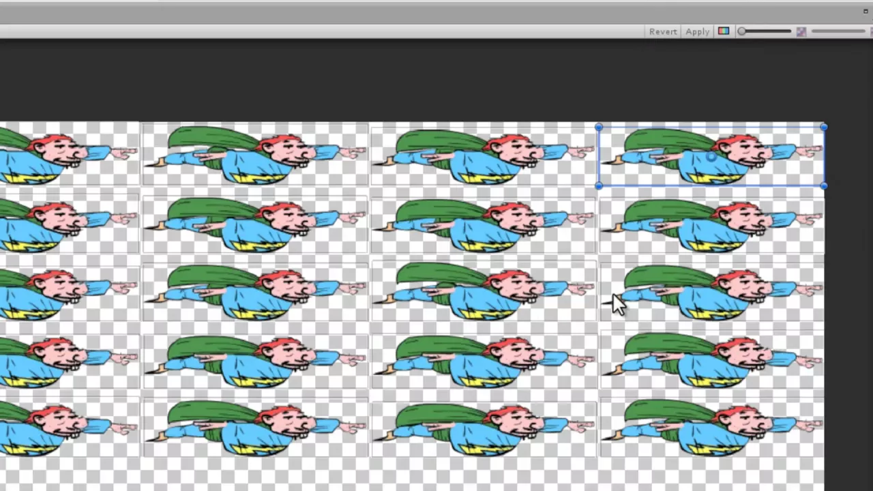Select the second-row sprite in the second column

point(254,225)
